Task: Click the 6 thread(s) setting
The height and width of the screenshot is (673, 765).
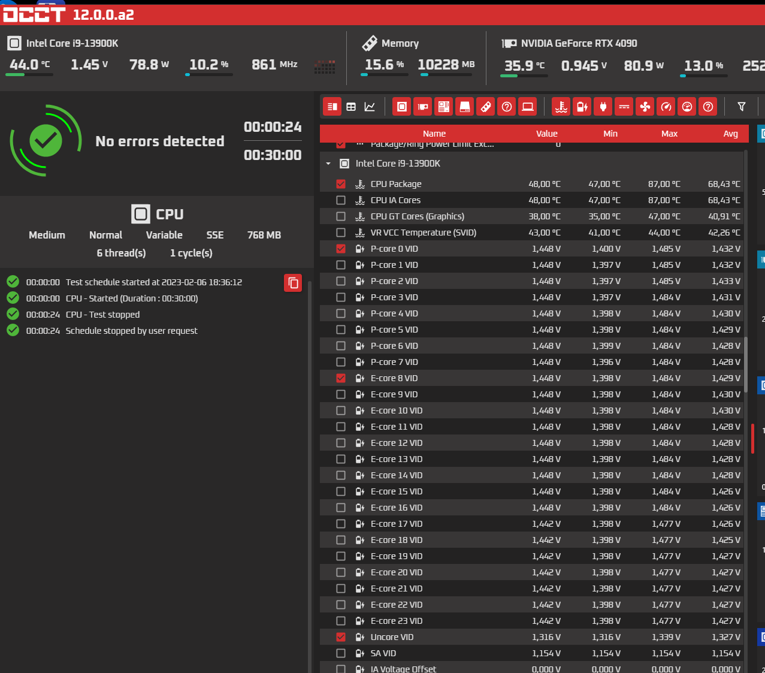Action: pos(121,253)
